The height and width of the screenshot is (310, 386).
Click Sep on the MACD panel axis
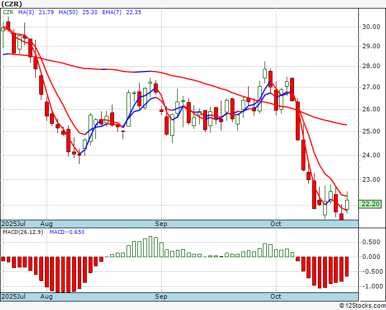pyautogui.click(x=161, y=296)
